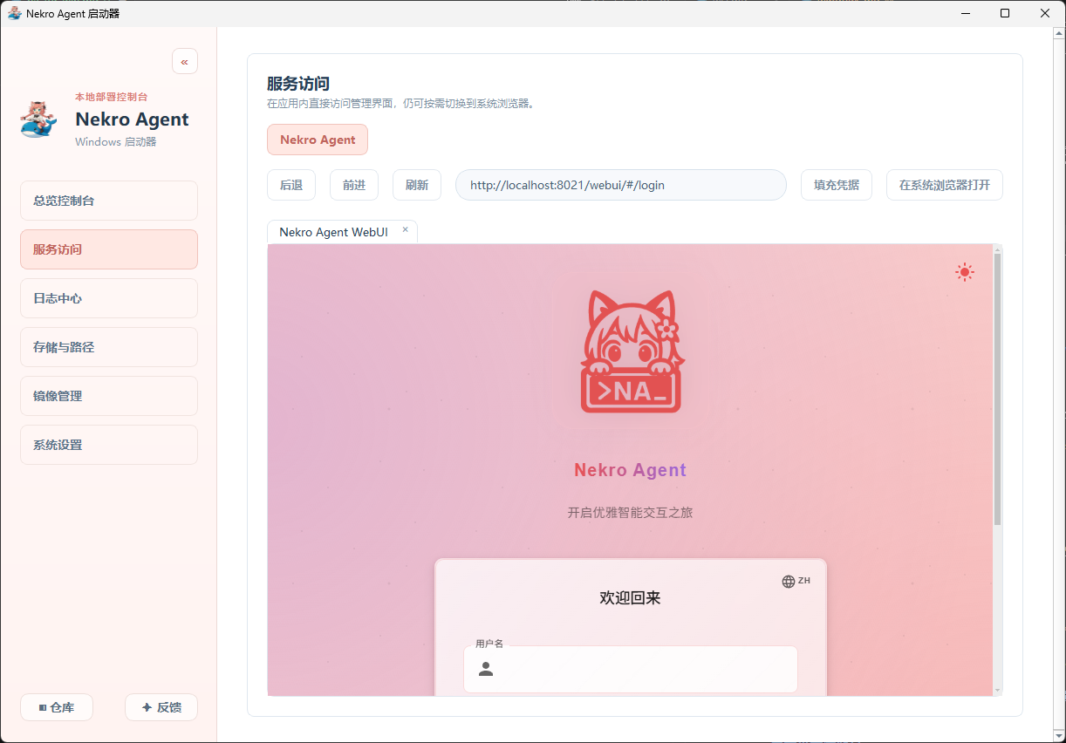
Task: Open the 仓库 repository button
Action: [x=57, y=707]
